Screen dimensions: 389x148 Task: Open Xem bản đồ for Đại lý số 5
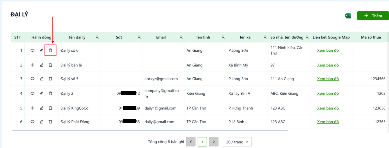(328, 79)
